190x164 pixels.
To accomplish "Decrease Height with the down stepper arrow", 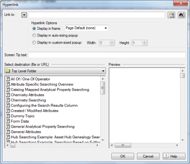I will pyautogui.click(x=144, y=44).
